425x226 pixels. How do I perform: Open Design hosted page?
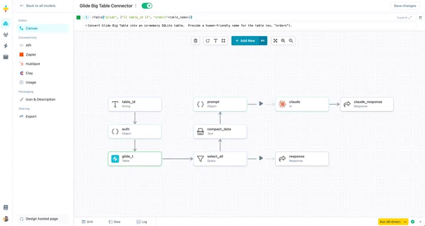[x=43, y=219]
